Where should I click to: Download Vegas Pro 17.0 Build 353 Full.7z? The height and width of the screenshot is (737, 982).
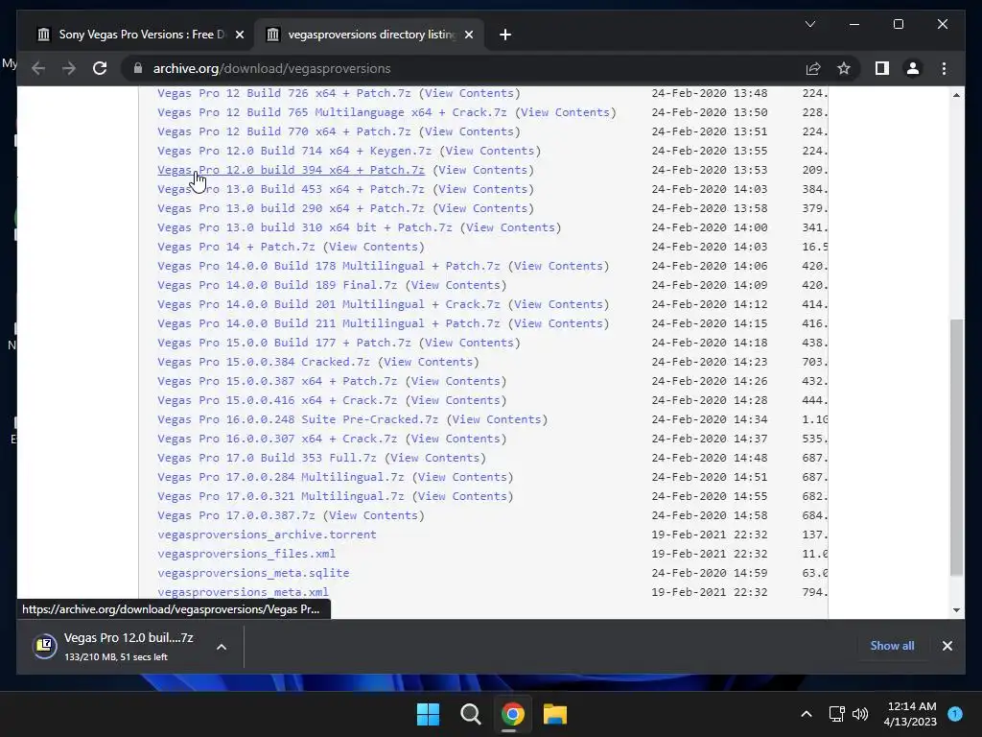tap(267, 458)
